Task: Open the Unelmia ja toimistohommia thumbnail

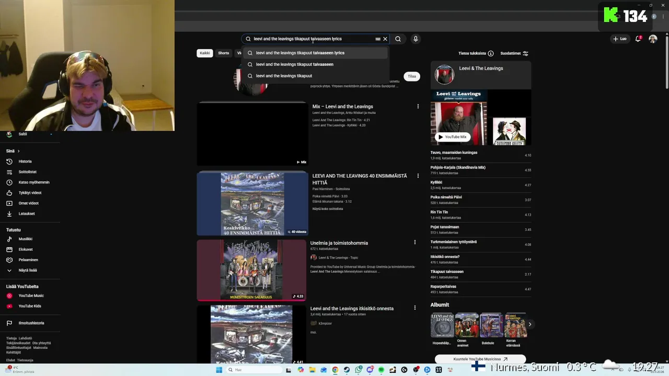Action: tap(251, 270)
